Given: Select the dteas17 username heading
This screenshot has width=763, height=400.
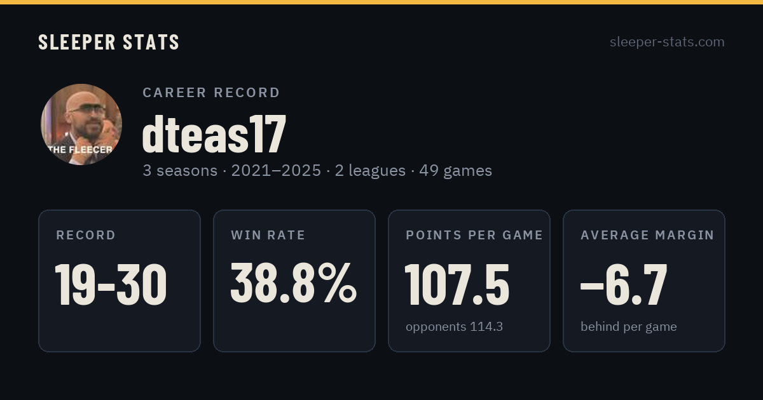Looking at the screenshot, I should 214,134.
